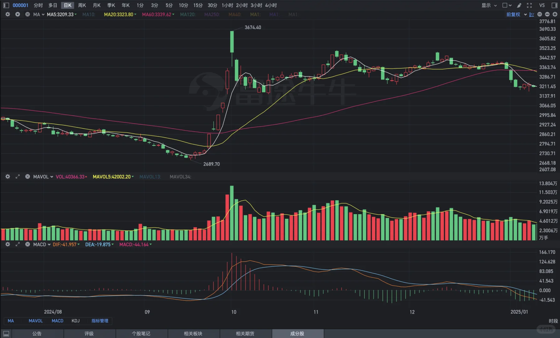Open 指标管理 indicator management

100,321
